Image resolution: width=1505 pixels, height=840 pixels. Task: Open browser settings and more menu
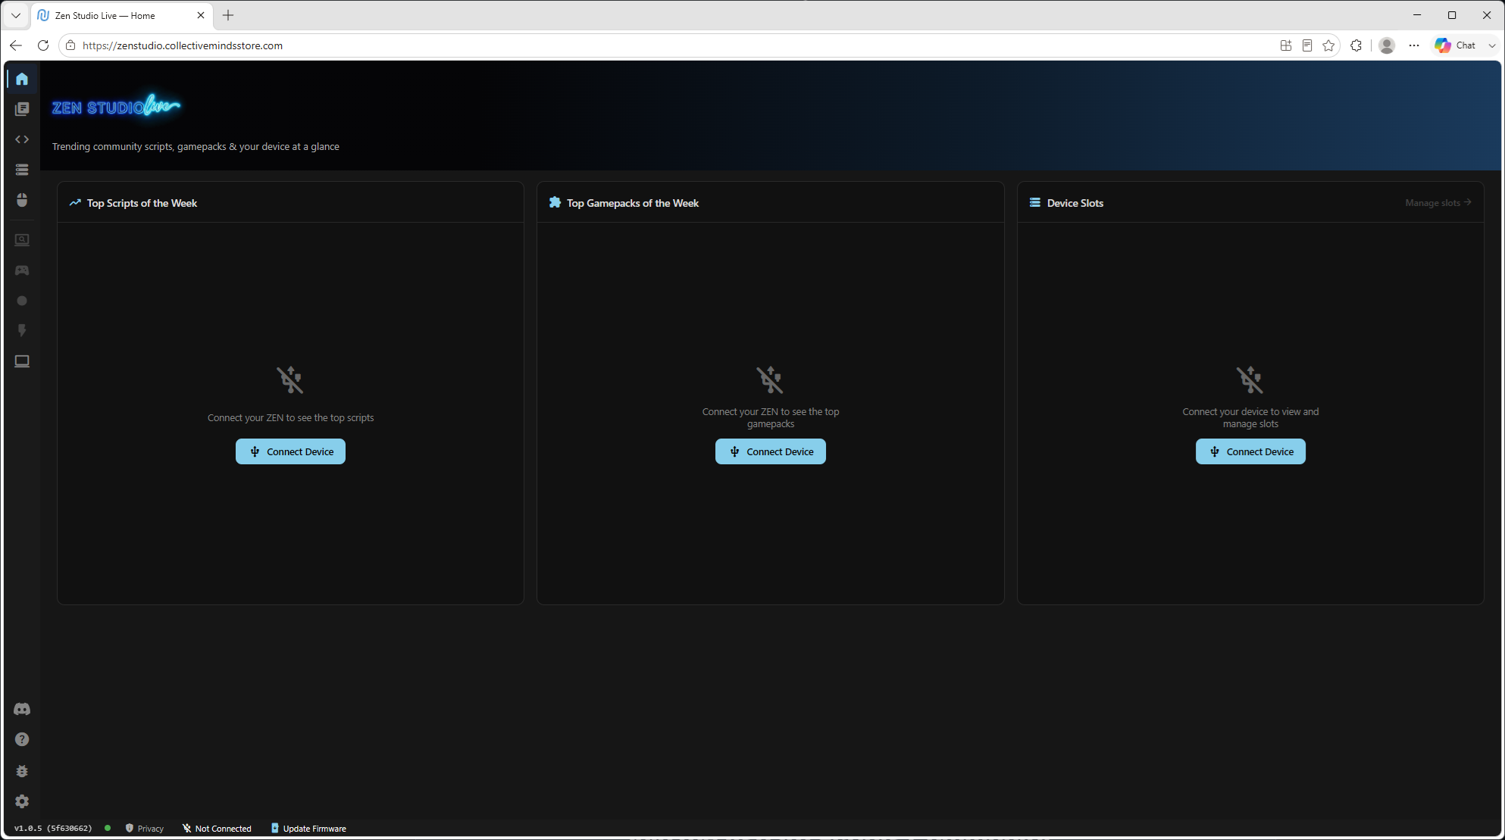tap(1414, 45)
